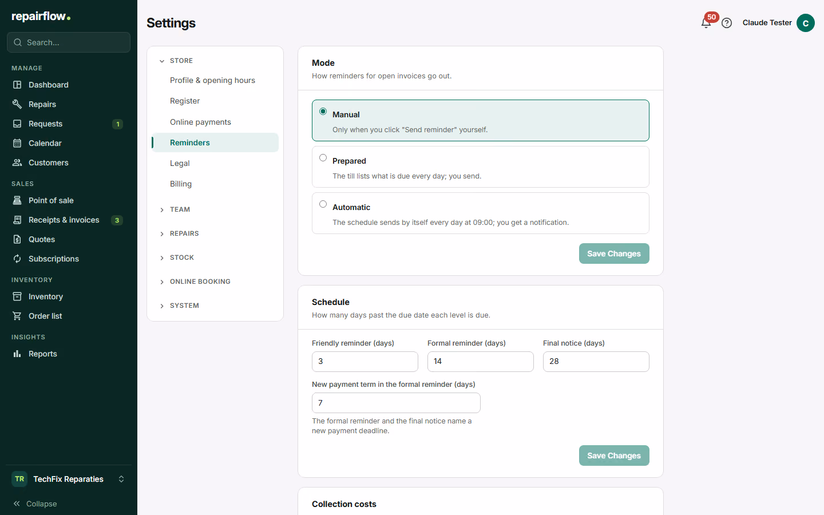824x515 pixels.
Task: Click the Calendar icon in sidebar
Action: pyautogui.click(x=17, y=143)
